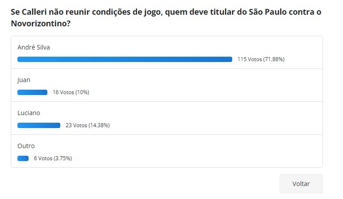
Task: Click the 3.75% percentage value
Action: 62,158
